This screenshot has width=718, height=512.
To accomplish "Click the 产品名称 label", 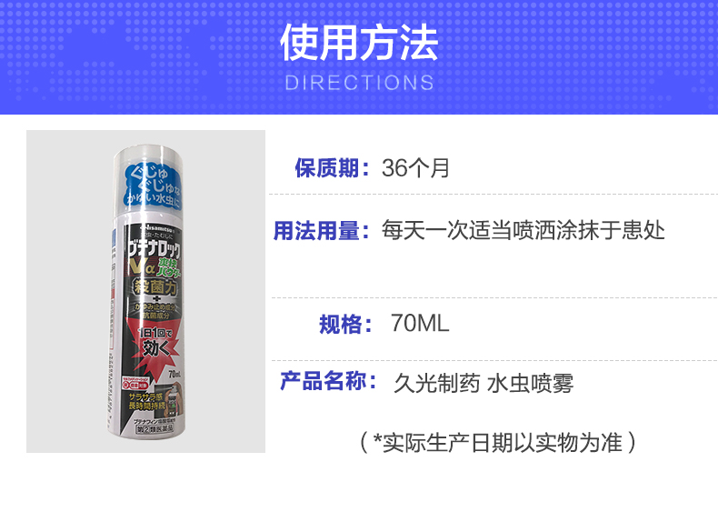I will [x=328, y=381].
